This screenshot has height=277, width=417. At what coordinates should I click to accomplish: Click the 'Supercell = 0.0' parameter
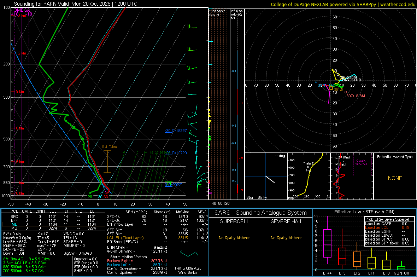[x=86, y=259]
